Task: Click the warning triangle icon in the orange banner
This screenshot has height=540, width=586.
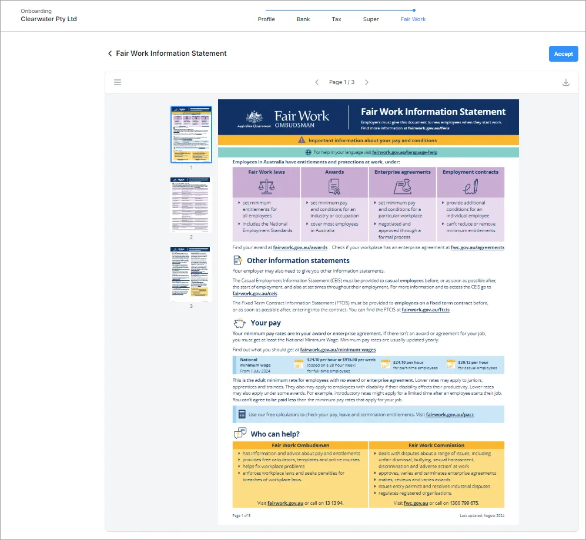Action: pyautogui.click(x=302, y=140)
